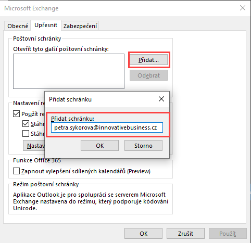Click the Použít apply button

pos(228,234)
